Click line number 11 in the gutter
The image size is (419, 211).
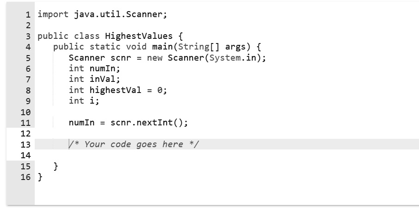[25, 123]
